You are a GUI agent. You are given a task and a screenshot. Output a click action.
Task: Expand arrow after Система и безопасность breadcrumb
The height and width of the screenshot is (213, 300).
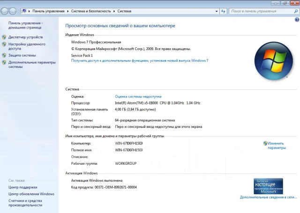click(x=114, y=11)
